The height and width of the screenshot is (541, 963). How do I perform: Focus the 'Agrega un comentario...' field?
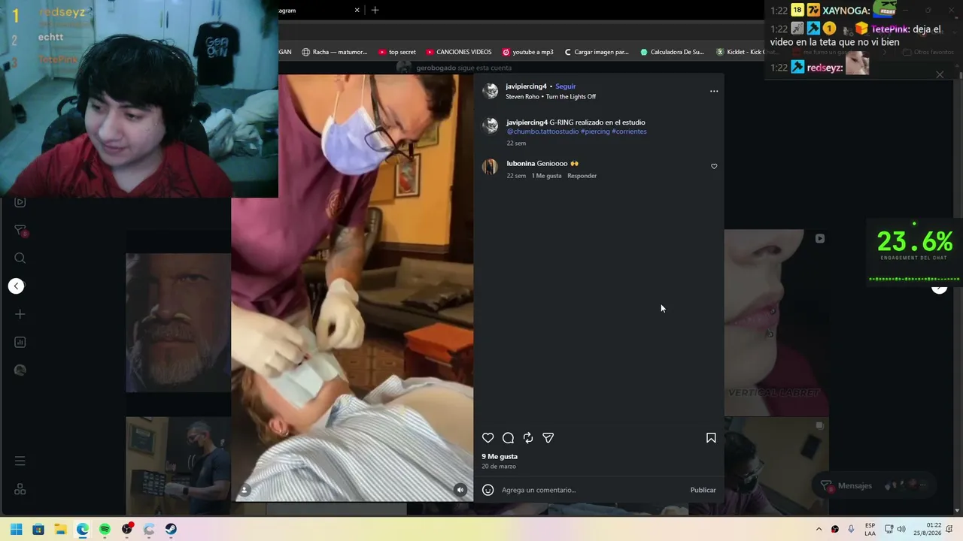[x=591, y=490]
